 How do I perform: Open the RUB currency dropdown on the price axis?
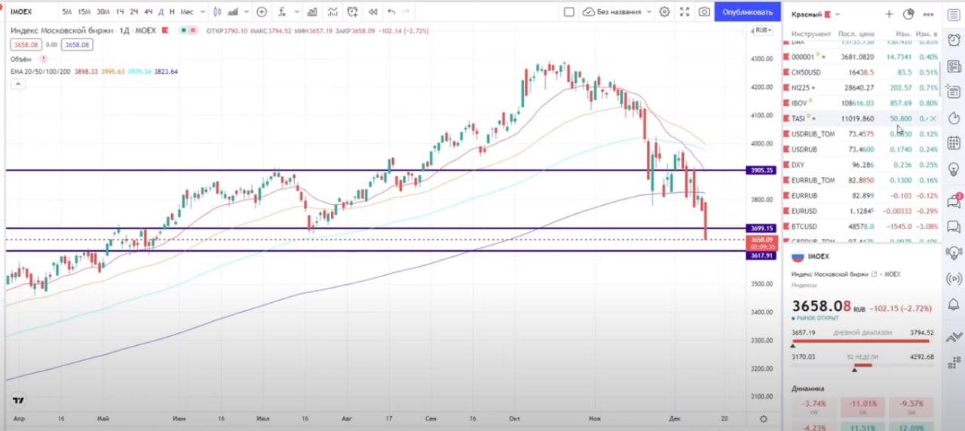763,30
